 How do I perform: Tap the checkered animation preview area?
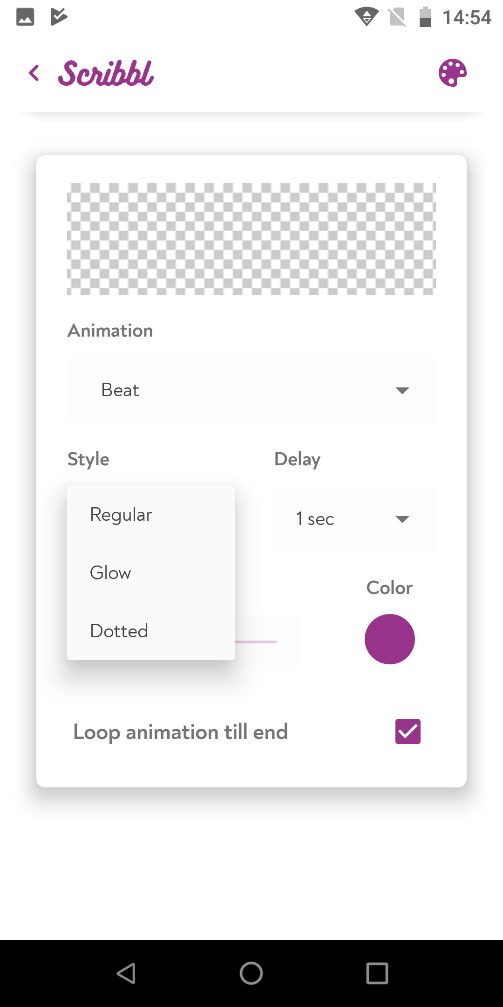[251, 239]
